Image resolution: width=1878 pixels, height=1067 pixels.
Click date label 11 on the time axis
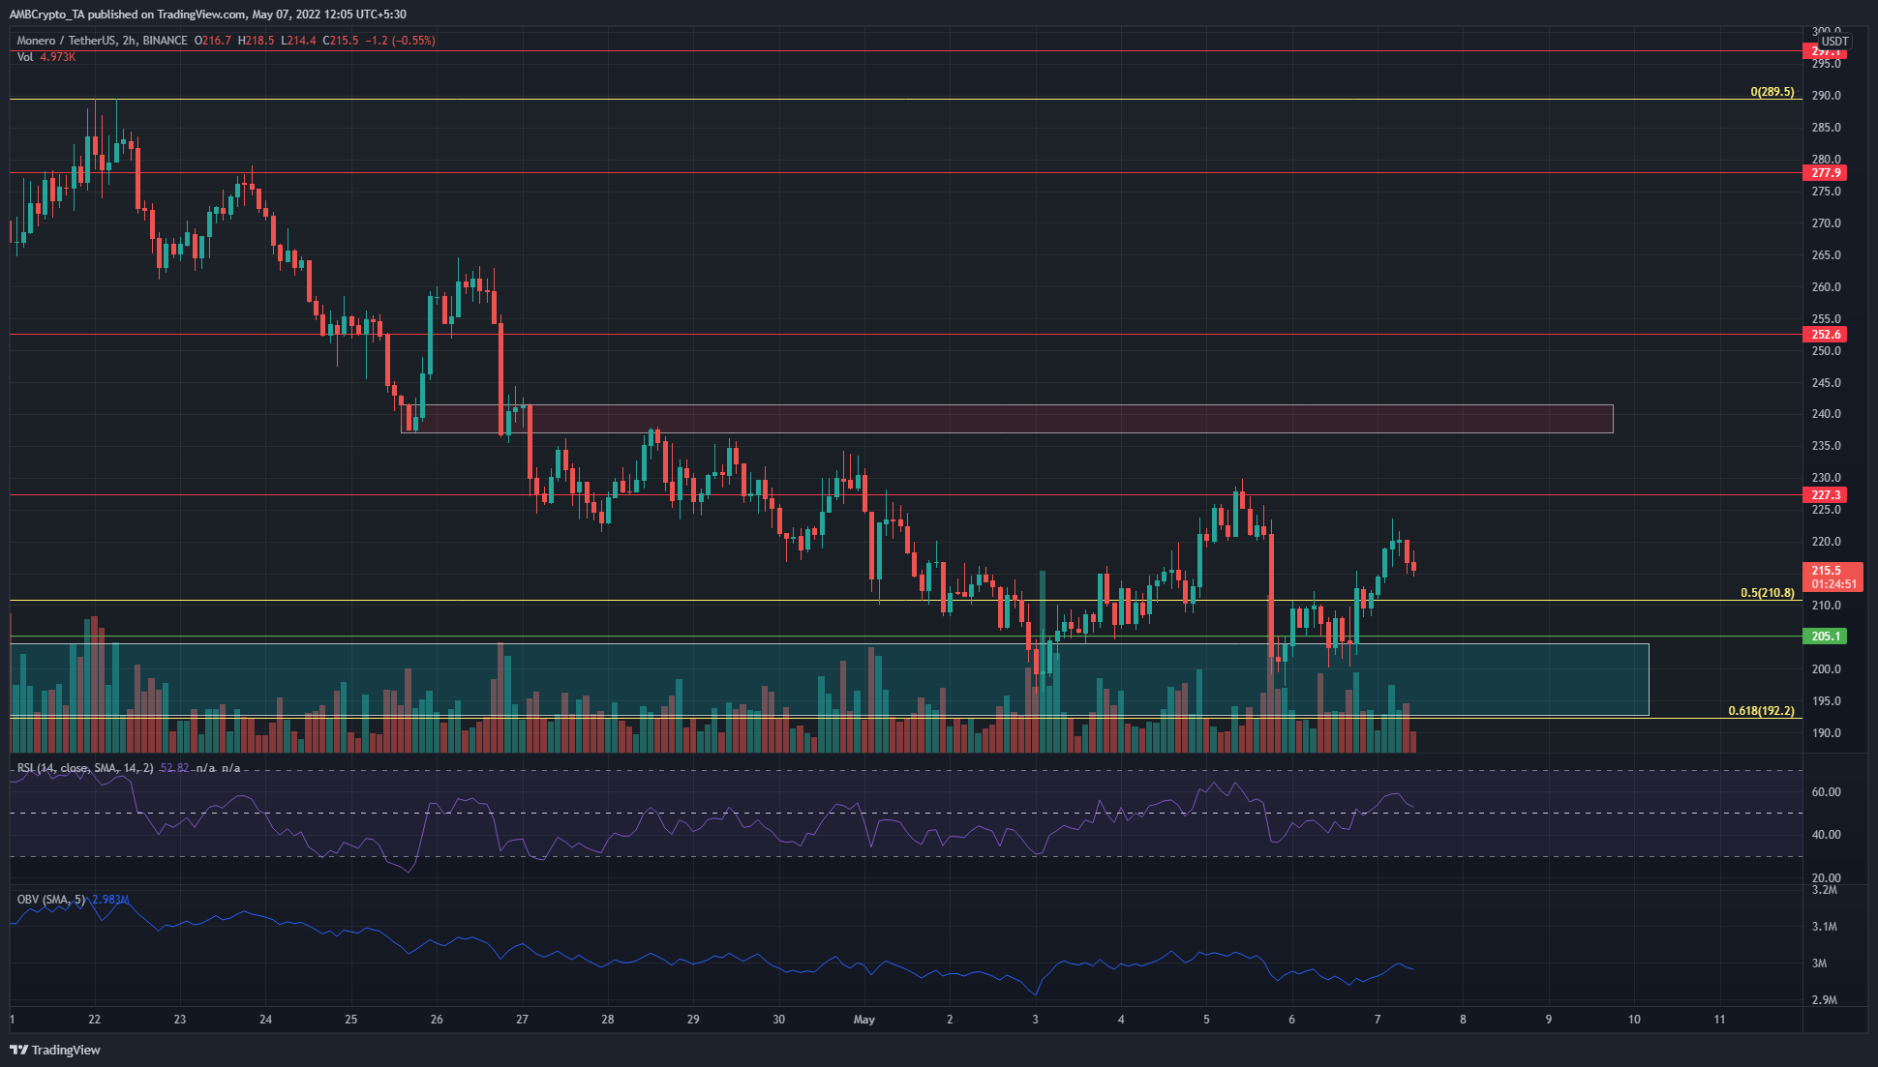[x=1720, y=1020]
